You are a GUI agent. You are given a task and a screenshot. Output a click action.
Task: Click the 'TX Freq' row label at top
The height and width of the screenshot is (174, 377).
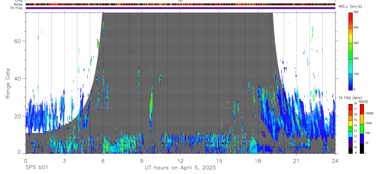click(x=16, y=8)
